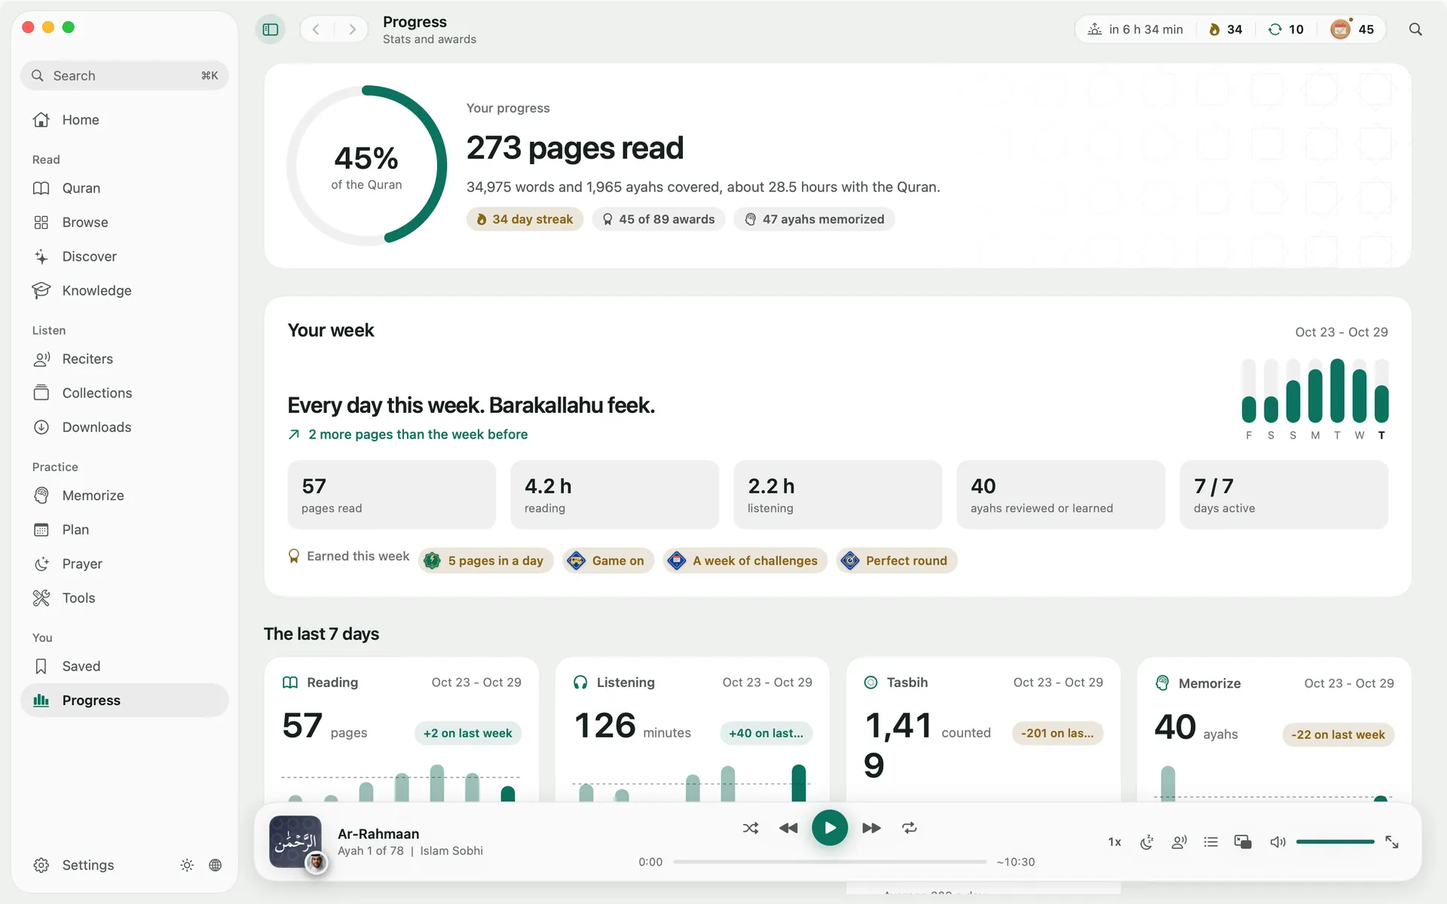Viewport: 1447px width, 904px height.
Task: Open the 10 review cycle counter
Action: [1286, 29]
